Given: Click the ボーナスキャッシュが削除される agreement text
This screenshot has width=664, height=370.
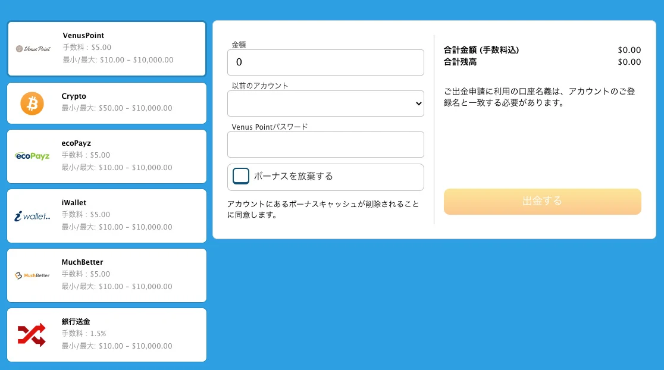Looking at the screenshot, I should [x=322, y=209].
